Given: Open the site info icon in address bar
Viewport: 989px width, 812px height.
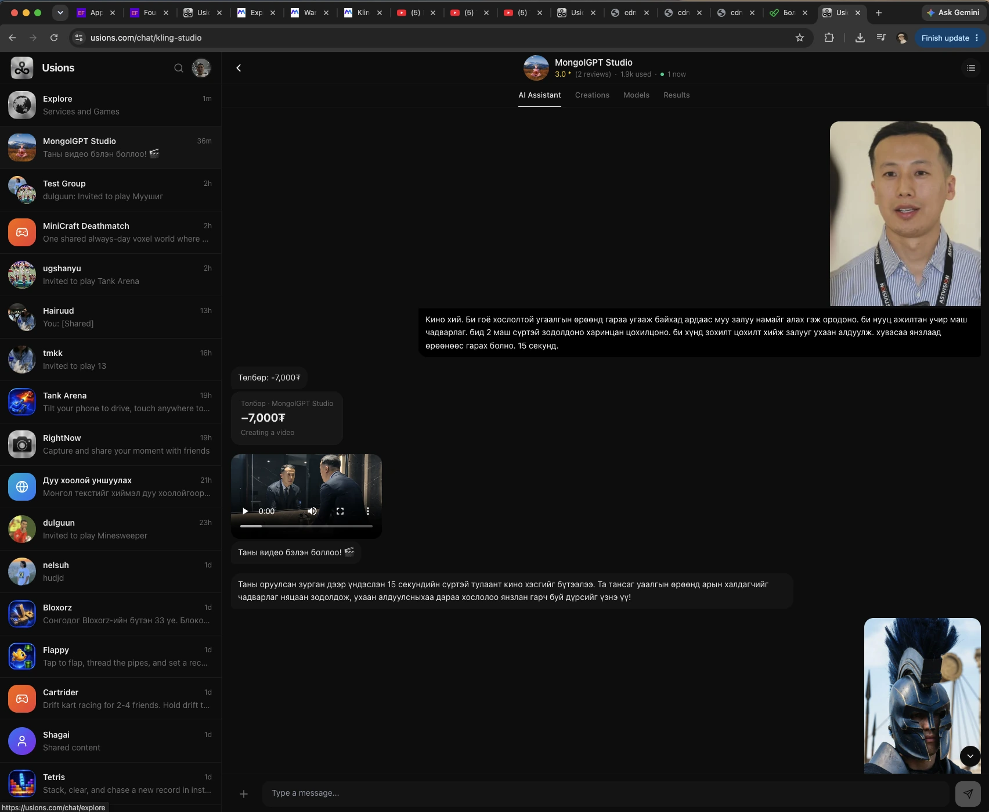Looking at the screenshot, I should tap(80, 38).
